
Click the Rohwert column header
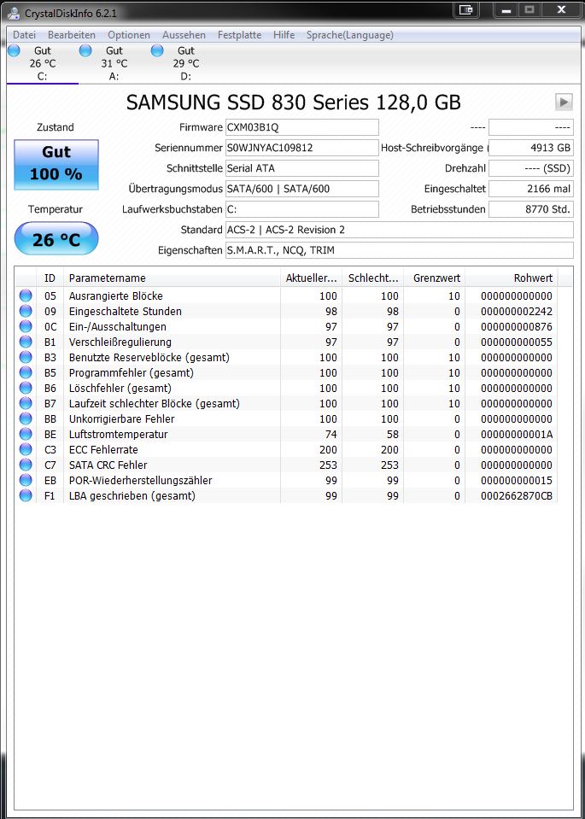pos(512,278)
